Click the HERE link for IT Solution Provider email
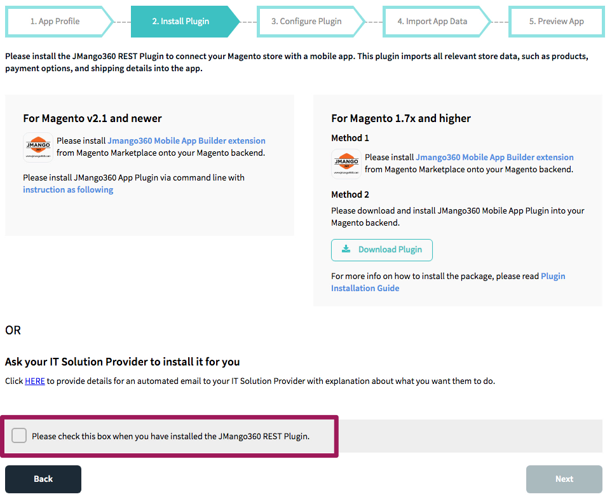 [35, 381]
